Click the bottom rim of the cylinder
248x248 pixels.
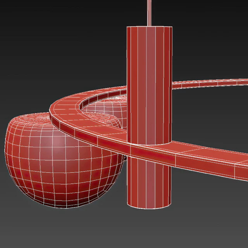149,206
